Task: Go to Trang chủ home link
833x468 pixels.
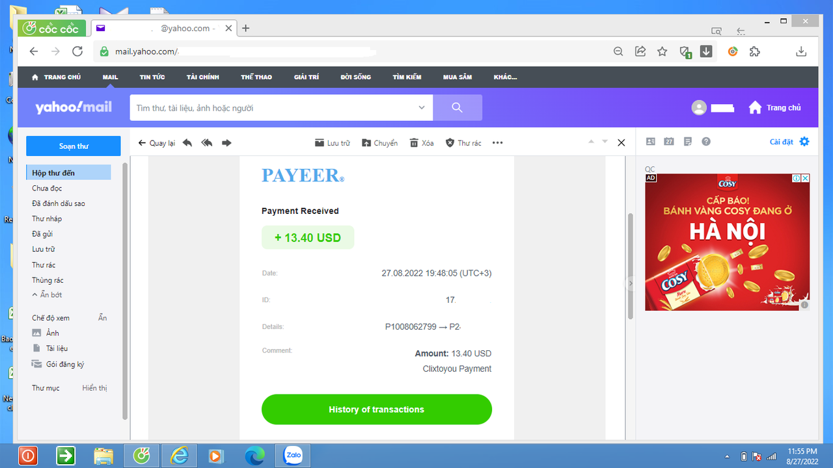Action: [774, 108]
